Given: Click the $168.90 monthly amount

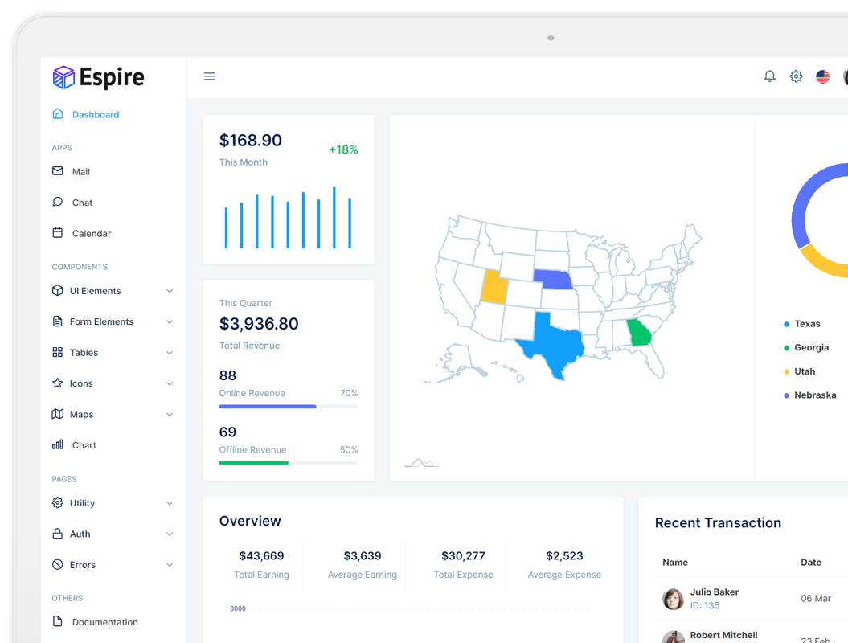Looking at the screenshot, I should coord(251,140).
